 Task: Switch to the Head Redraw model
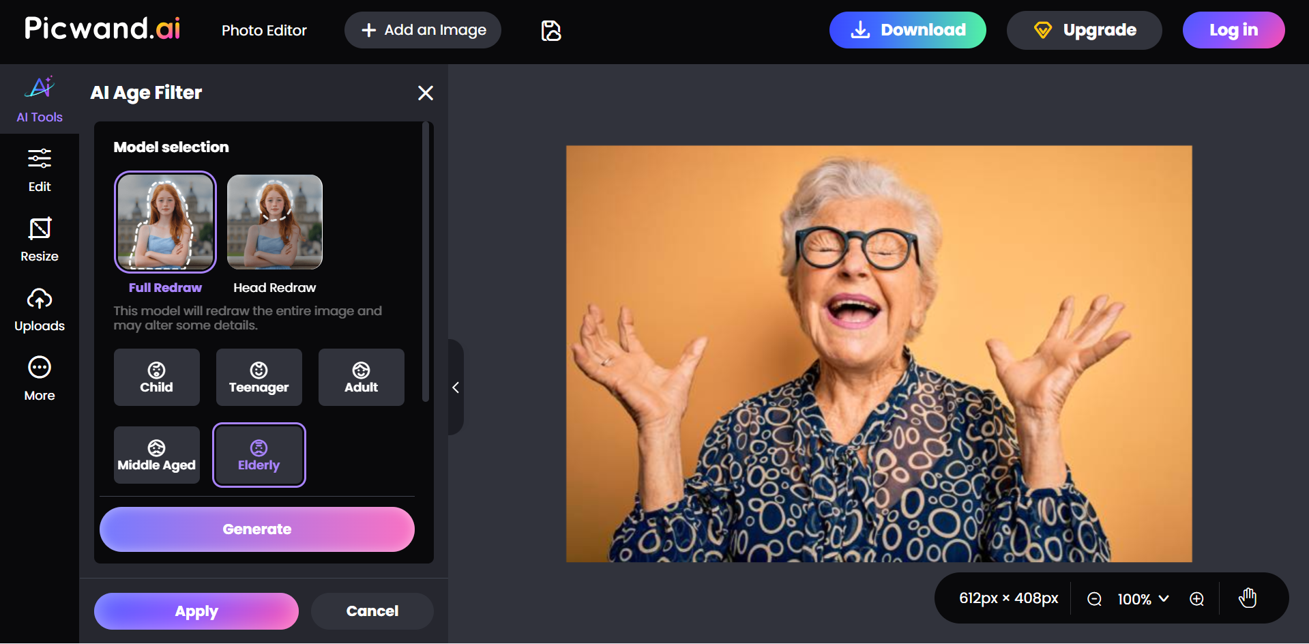click(274, 222)
